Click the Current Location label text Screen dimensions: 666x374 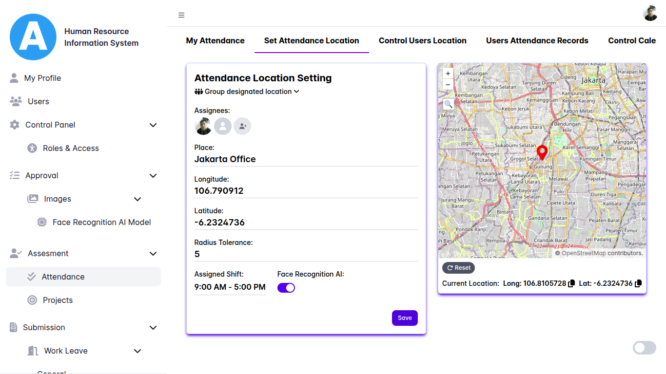click(470, 283)
